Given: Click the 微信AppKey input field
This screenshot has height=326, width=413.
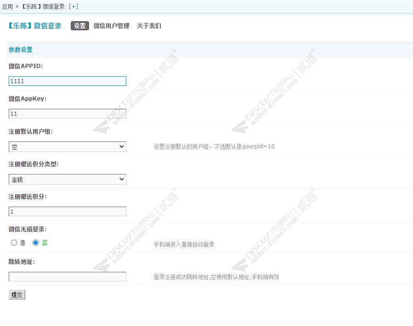Looking at the screenshot, I should pyautogui.click(x=68, y=114).
